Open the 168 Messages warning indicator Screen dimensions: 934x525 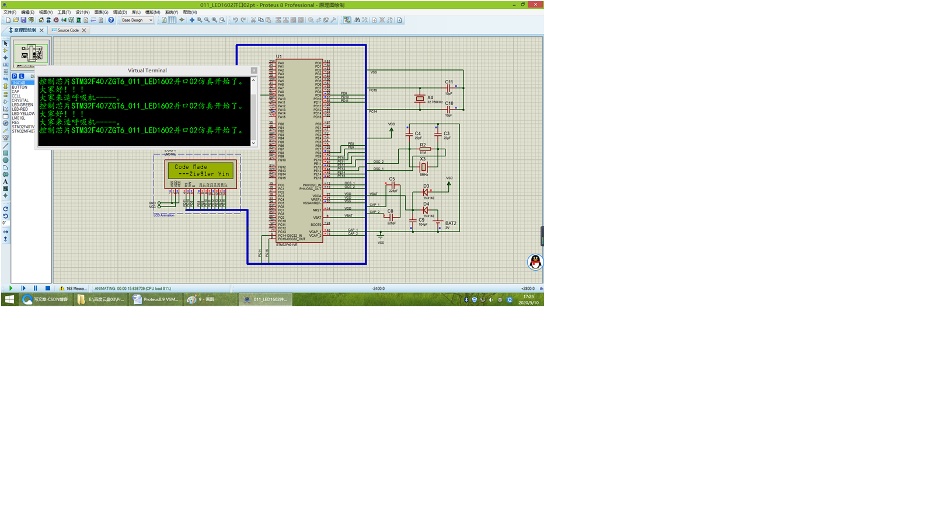coord(72,288)
